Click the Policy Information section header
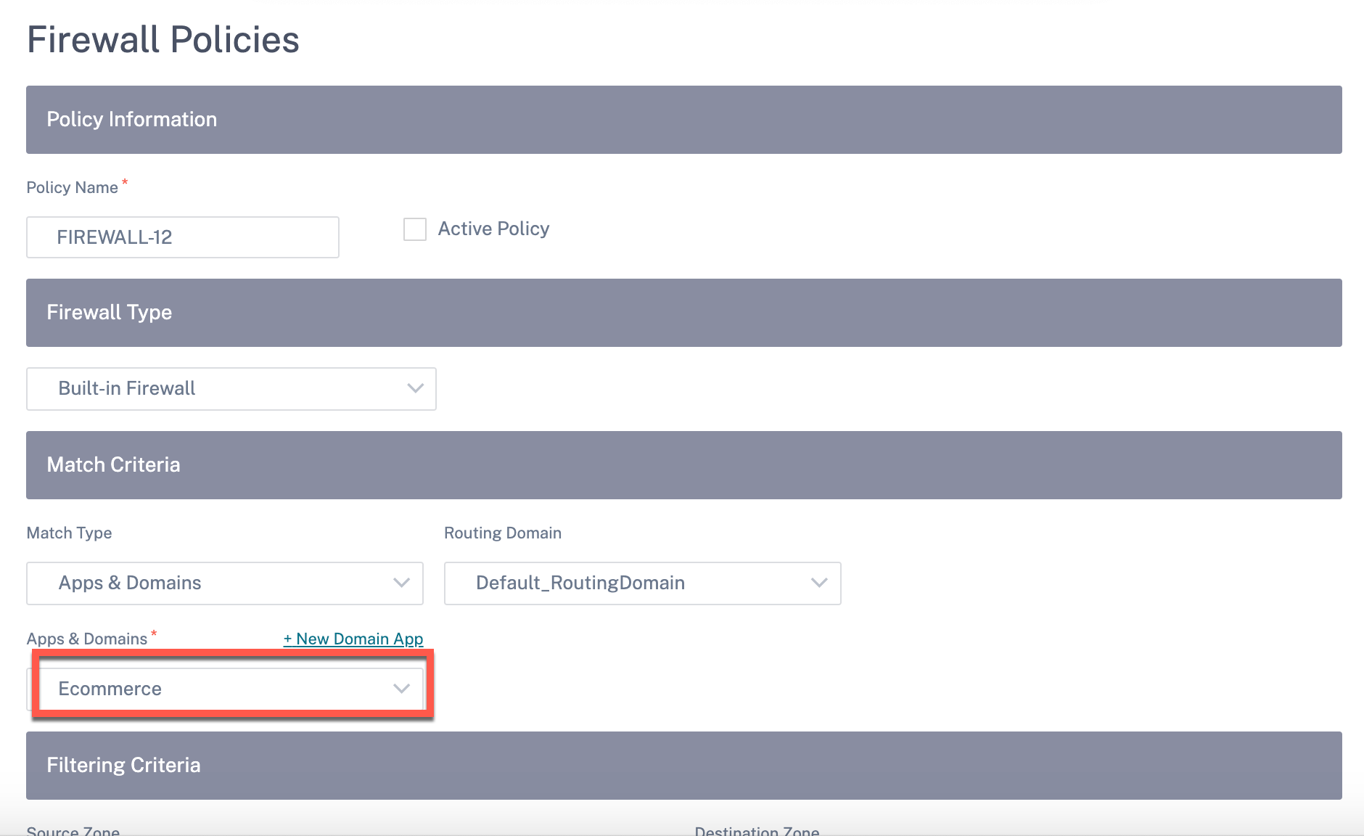The image size is (1364, 836). (684, 120)
